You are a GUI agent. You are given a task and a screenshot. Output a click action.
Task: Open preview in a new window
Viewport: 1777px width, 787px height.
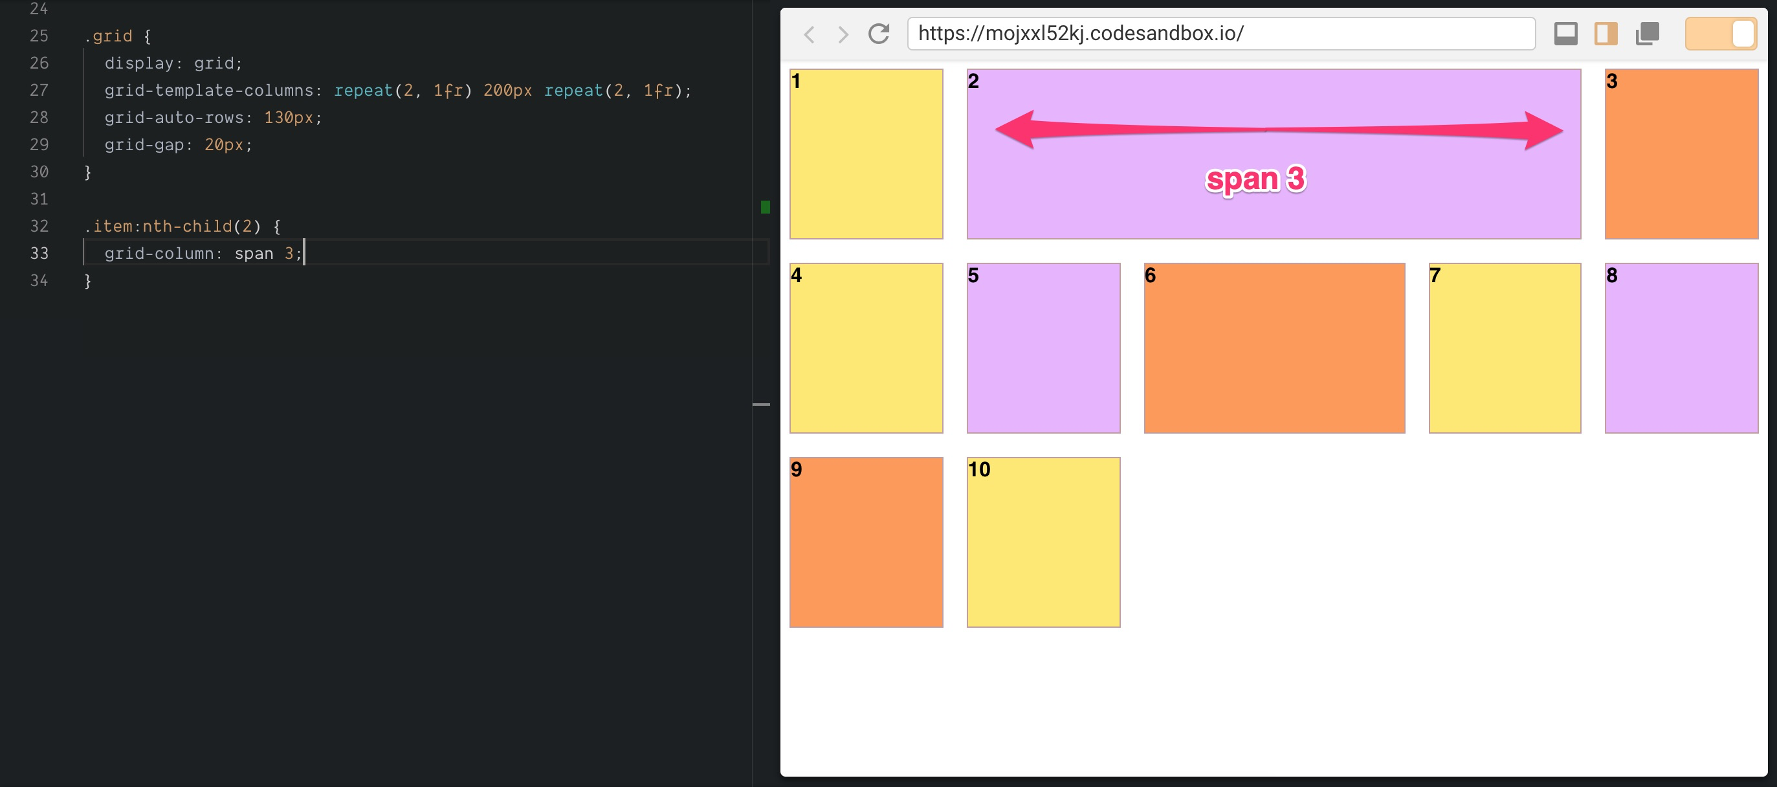pyautogui.click(x=1647, y=34)
